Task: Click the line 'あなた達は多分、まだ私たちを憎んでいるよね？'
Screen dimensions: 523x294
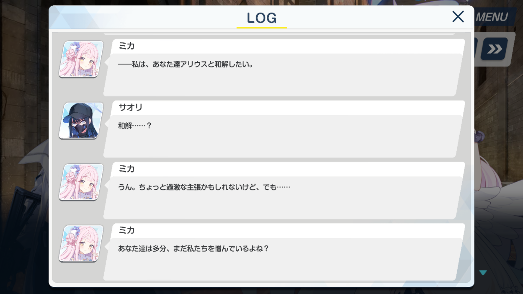Action: point(193,249)
